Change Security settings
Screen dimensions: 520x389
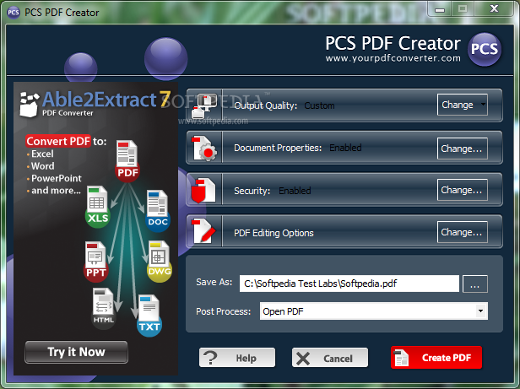pos(463,190)
